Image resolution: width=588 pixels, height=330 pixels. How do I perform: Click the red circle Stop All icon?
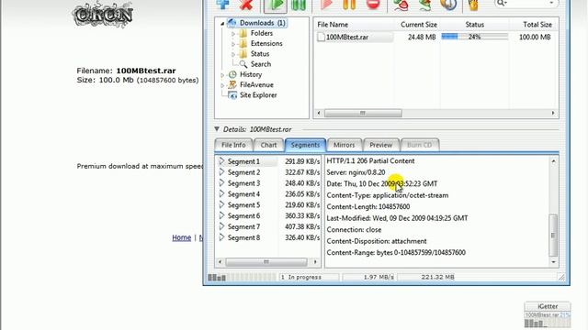373,4
